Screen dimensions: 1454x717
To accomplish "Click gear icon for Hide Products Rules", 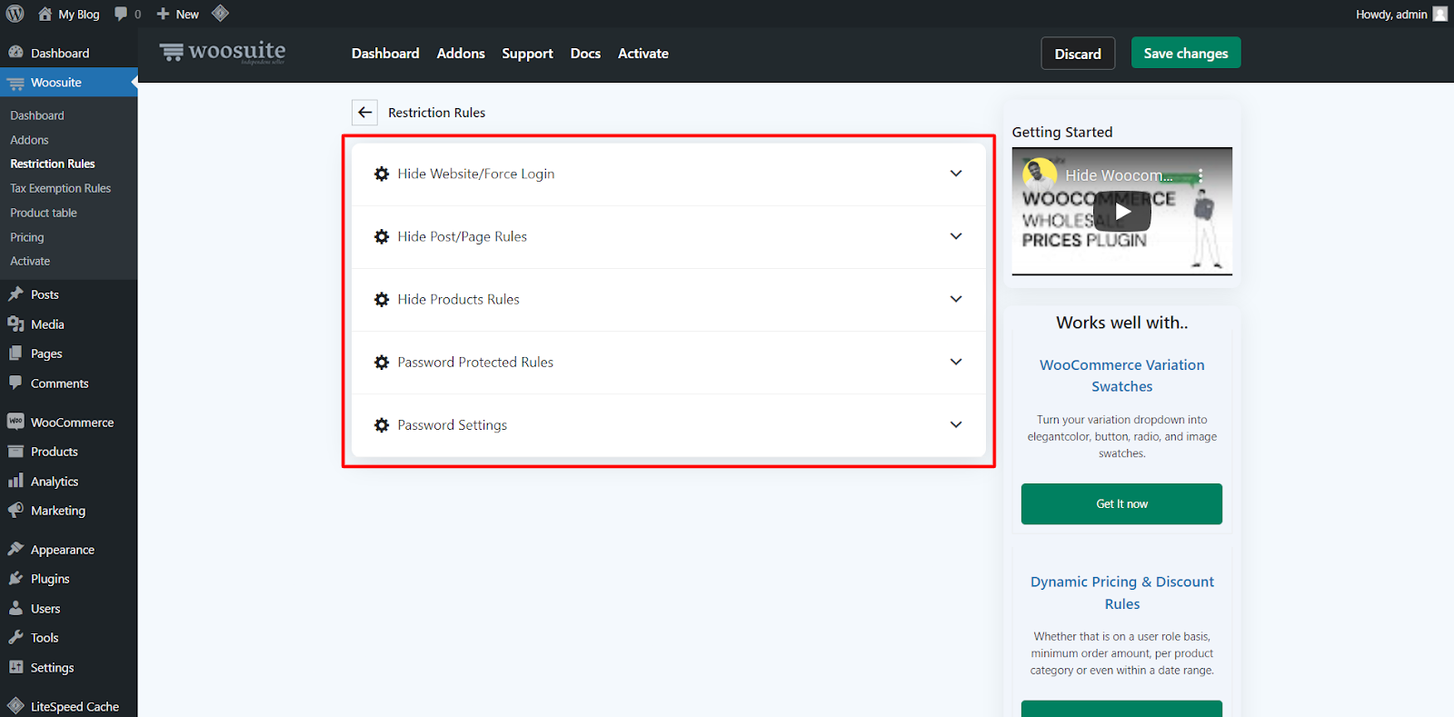I will 382,299.
